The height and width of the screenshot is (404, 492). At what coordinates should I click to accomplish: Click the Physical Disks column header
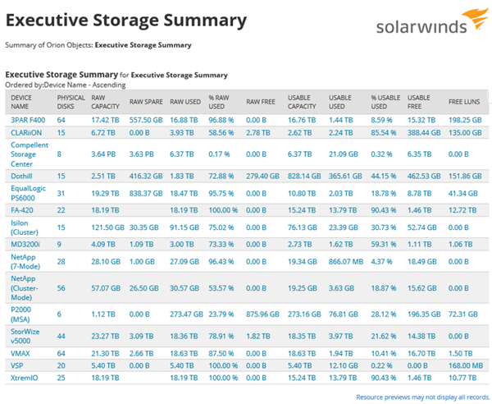coord(71,102)
